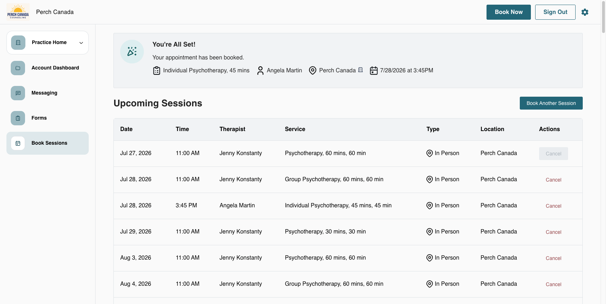The width and height of the screenshot is (606, 304).
Task: Cancel the Aug 3 Psychotherapy session
Action: point(553,258)
